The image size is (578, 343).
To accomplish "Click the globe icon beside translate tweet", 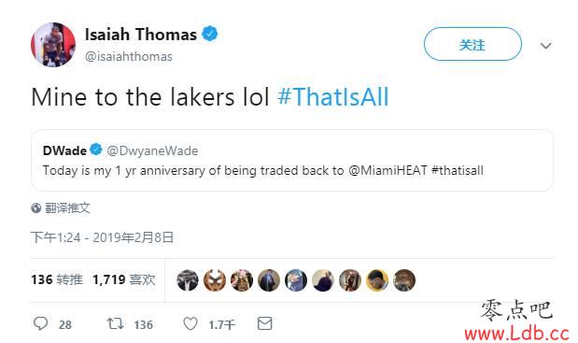I will (x=35, y=208).
